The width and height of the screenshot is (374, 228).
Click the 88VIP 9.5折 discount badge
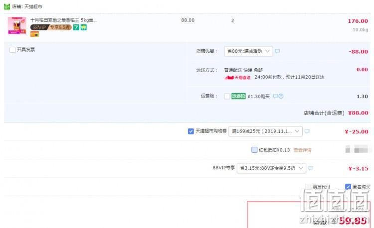(x=51, y=27)
